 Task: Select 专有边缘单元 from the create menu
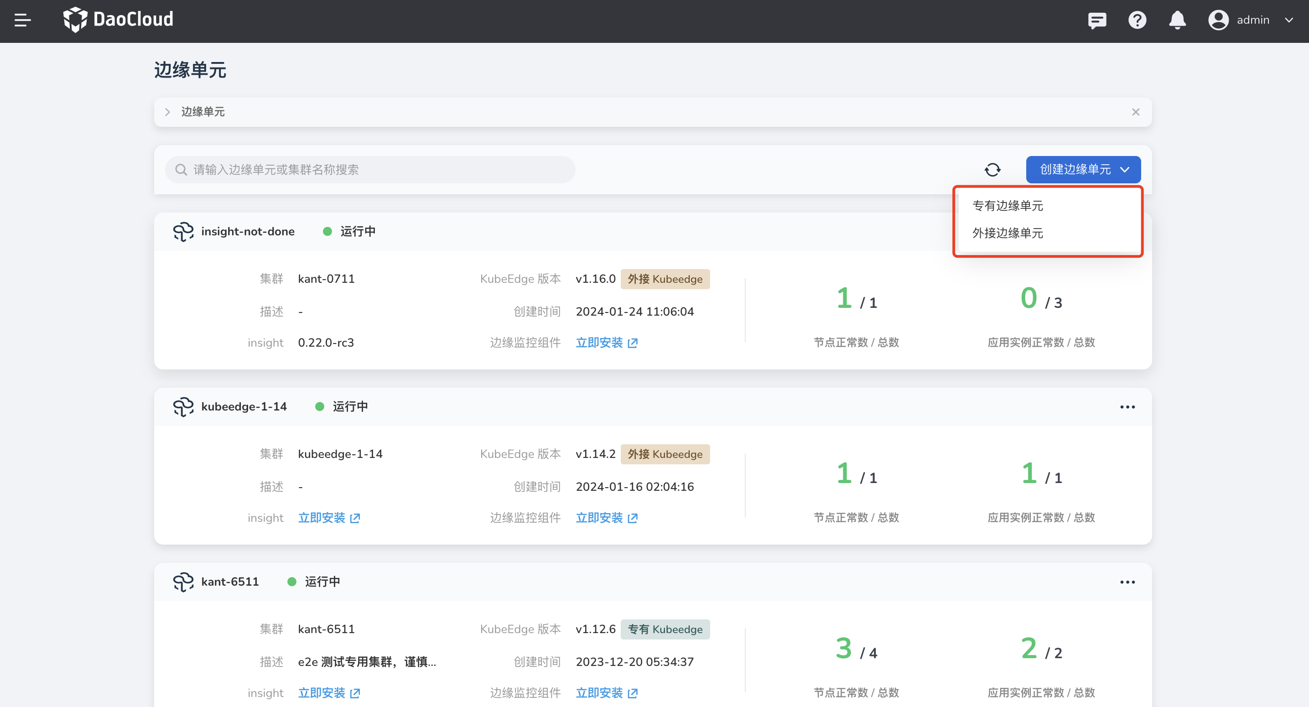click(x=1008, y=205)
